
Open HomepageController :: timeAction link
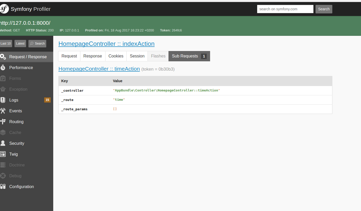99,69
